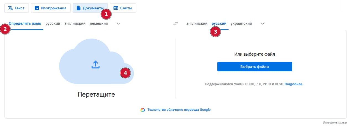This screenshot has width=354, height=135.
Task: Click the translate icon on the Текст button
Action: (11, 8)
